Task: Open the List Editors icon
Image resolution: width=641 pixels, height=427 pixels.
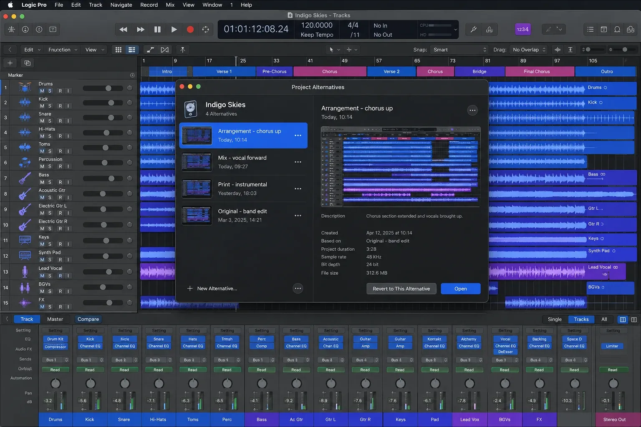Action: coord(590,29)
